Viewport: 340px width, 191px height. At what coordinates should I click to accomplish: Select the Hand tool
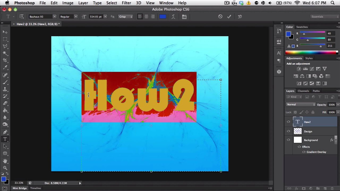pos(5,161)
